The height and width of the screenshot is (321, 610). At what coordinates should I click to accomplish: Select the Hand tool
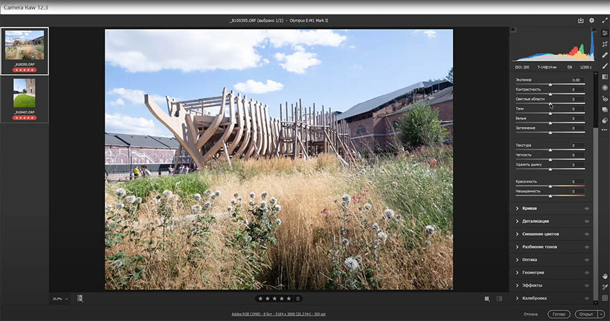pyautogui.click(x=605, y=276)
